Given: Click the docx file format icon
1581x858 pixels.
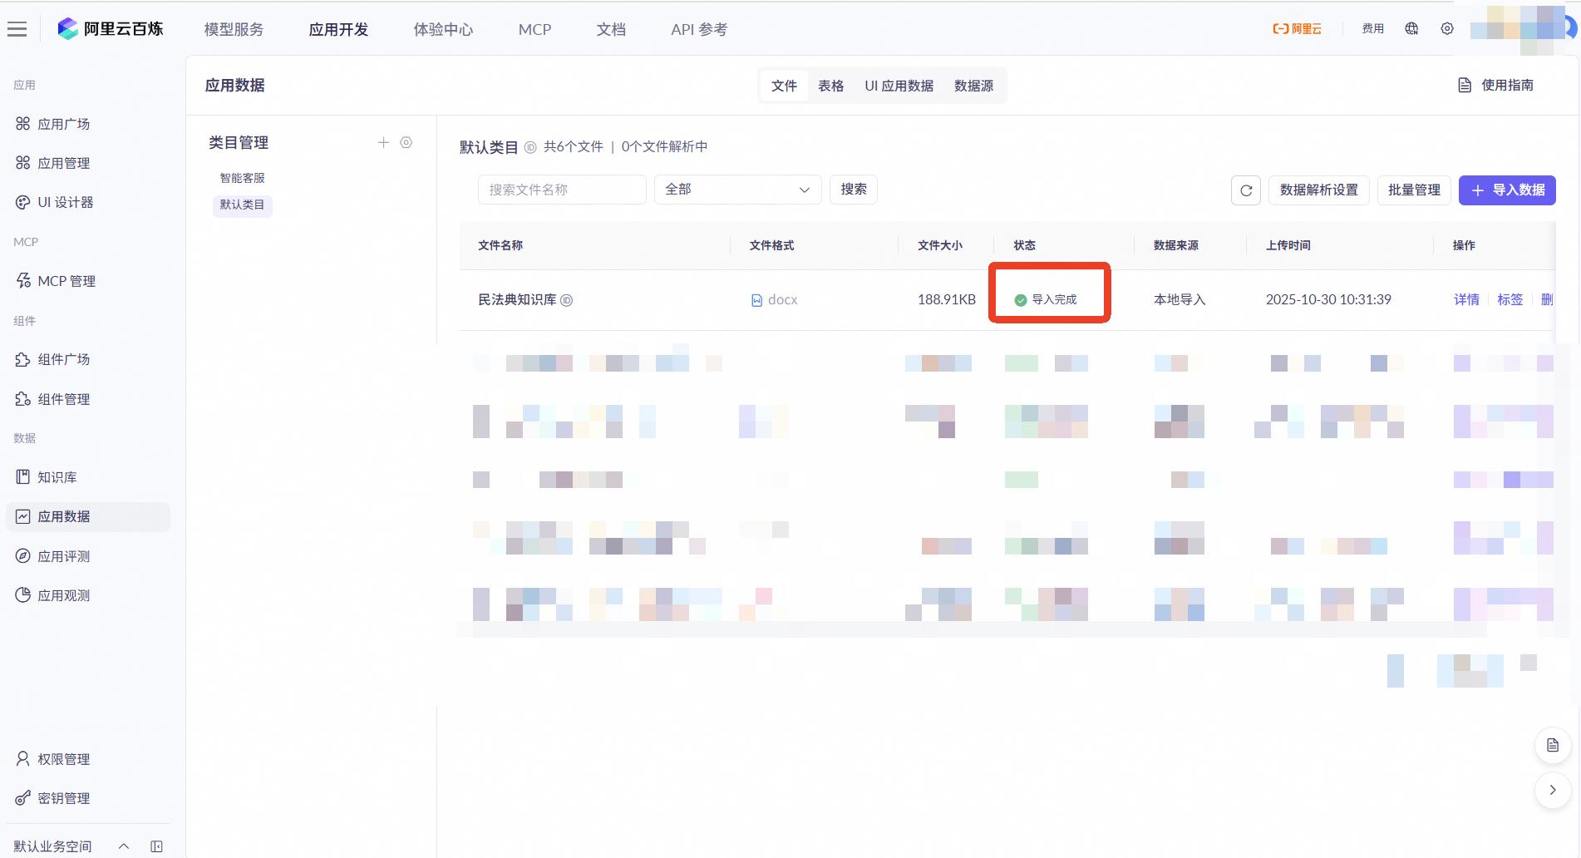Looking at the screenshot, I should [756, 300].
